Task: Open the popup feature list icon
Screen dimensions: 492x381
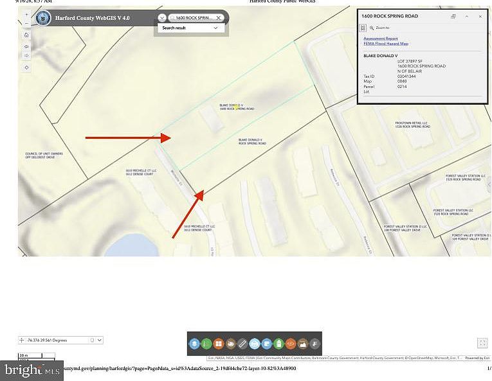Action: [363, 28]
